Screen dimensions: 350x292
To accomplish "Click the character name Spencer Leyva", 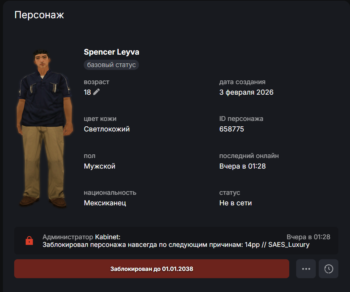I will 111,52.
